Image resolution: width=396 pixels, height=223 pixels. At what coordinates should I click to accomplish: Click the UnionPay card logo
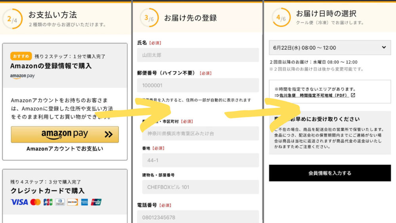(x=96, y=202)
